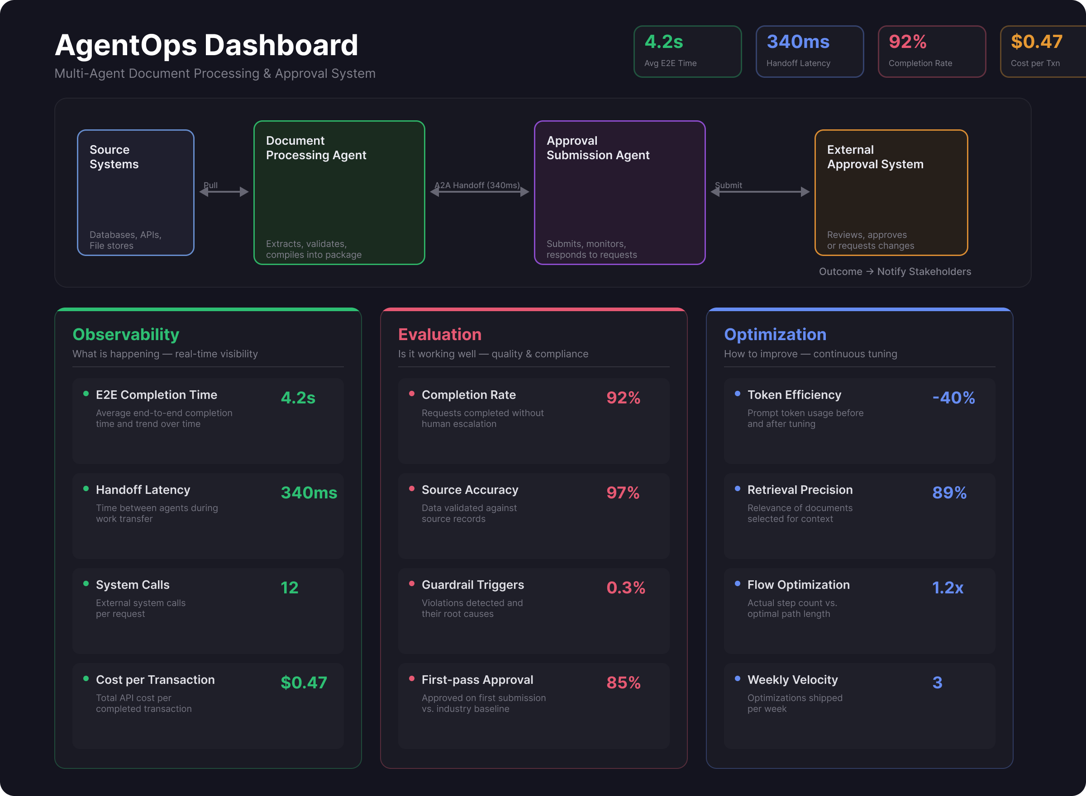The image size is (1086, 796).
Task: Click the 92% value in Evaluation panel
Action: click(x=623, y=398)
